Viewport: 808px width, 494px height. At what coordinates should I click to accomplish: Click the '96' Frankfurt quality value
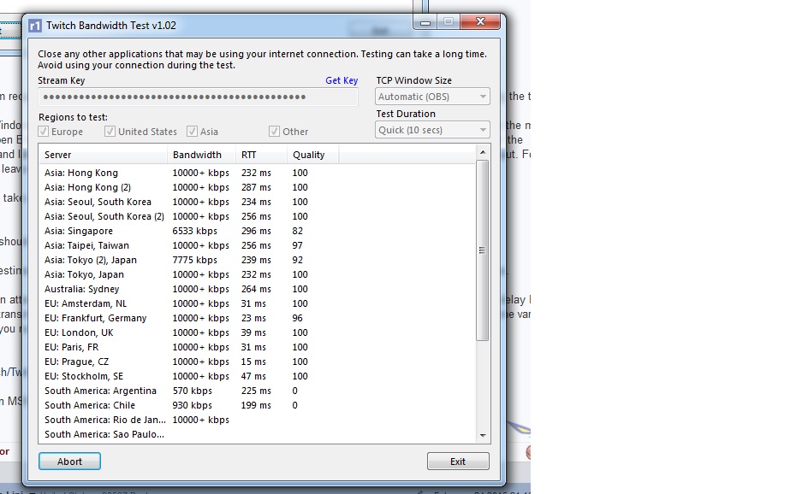297,318
